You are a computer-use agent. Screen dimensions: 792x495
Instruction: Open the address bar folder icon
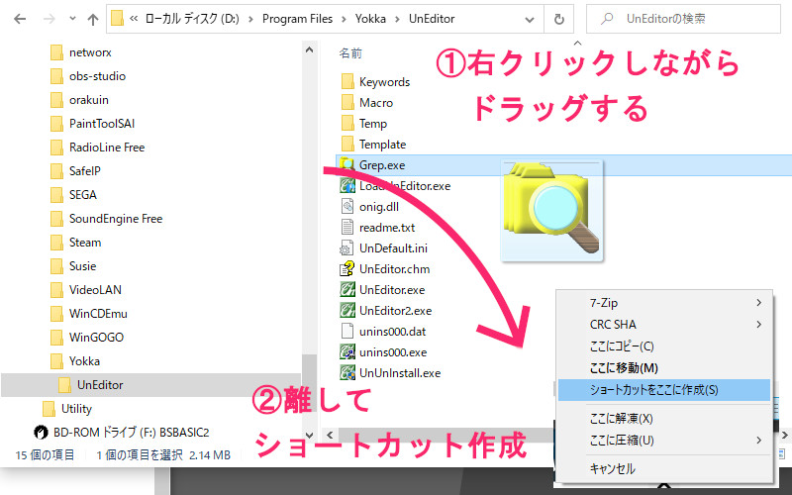117,19
